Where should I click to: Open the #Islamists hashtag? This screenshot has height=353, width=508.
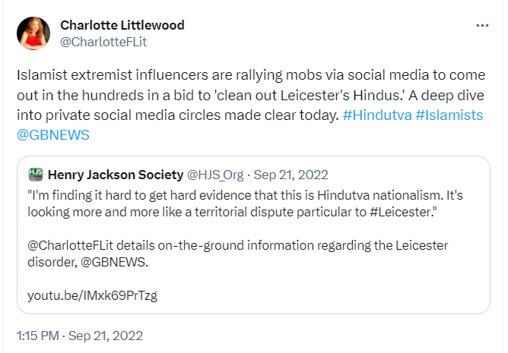tap(449, 116)
